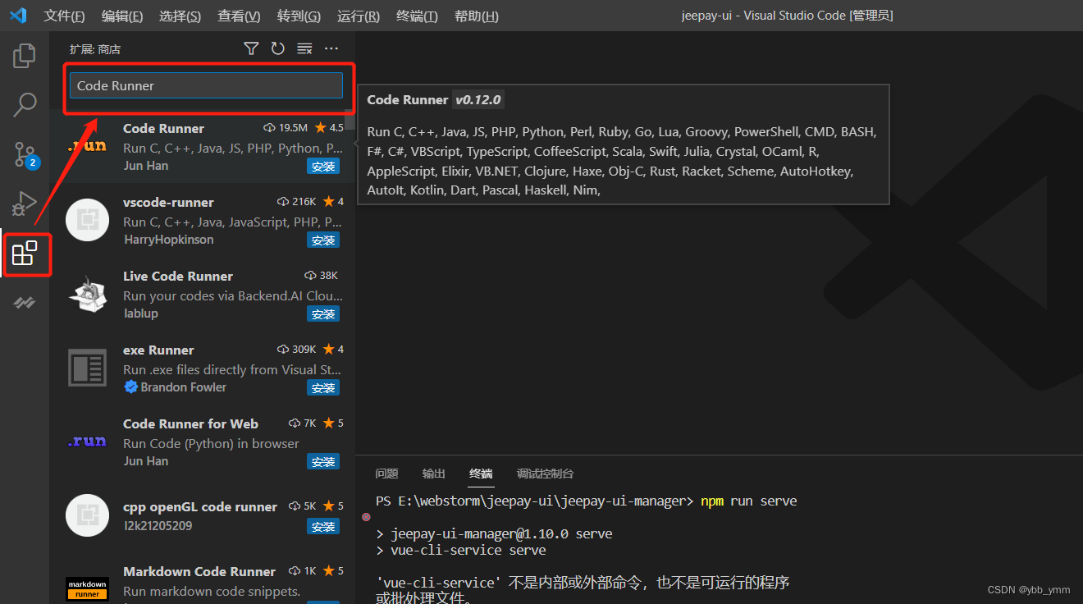Click the filter extensions funnel icon
Image resolution: width=1083 pixels, height=604 pixels.
pos(251,49)
